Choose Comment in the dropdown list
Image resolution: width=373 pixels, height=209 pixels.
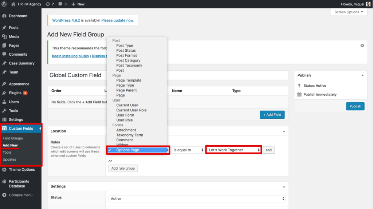[125, 140]
